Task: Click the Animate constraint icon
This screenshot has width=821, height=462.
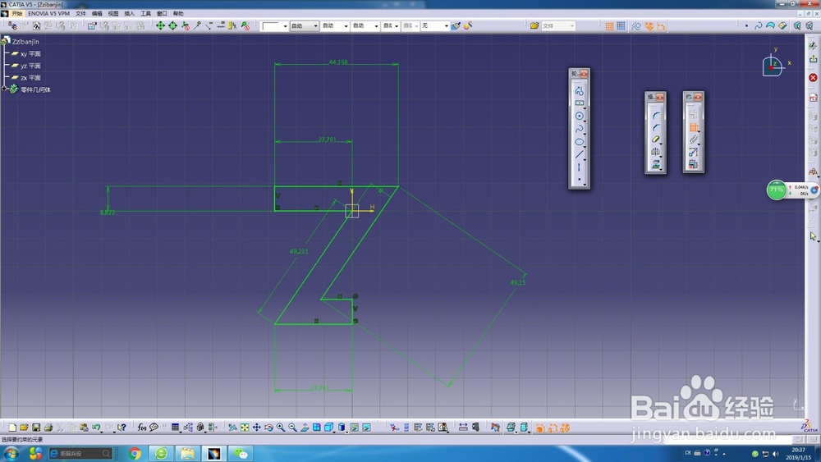Action: [x=693, y=153]
